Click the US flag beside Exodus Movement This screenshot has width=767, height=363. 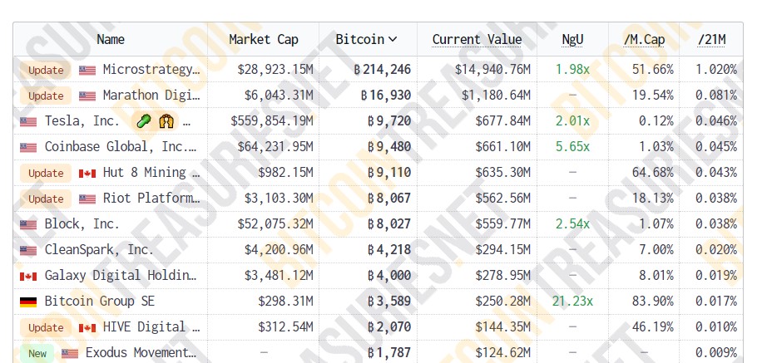pos(70,353)
